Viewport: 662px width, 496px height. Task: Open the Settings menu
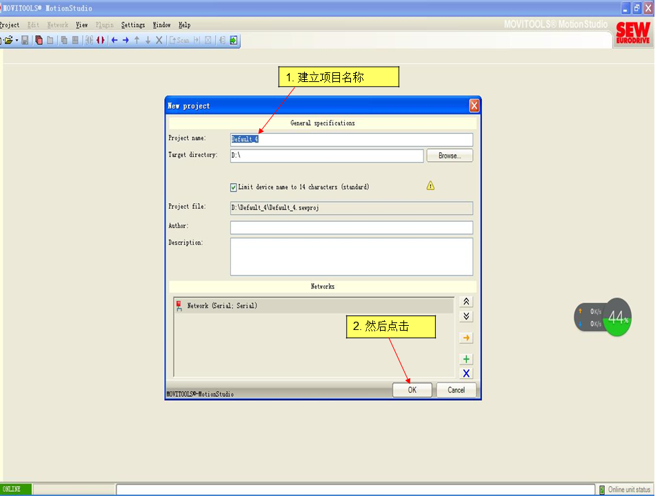coord(133,25)
